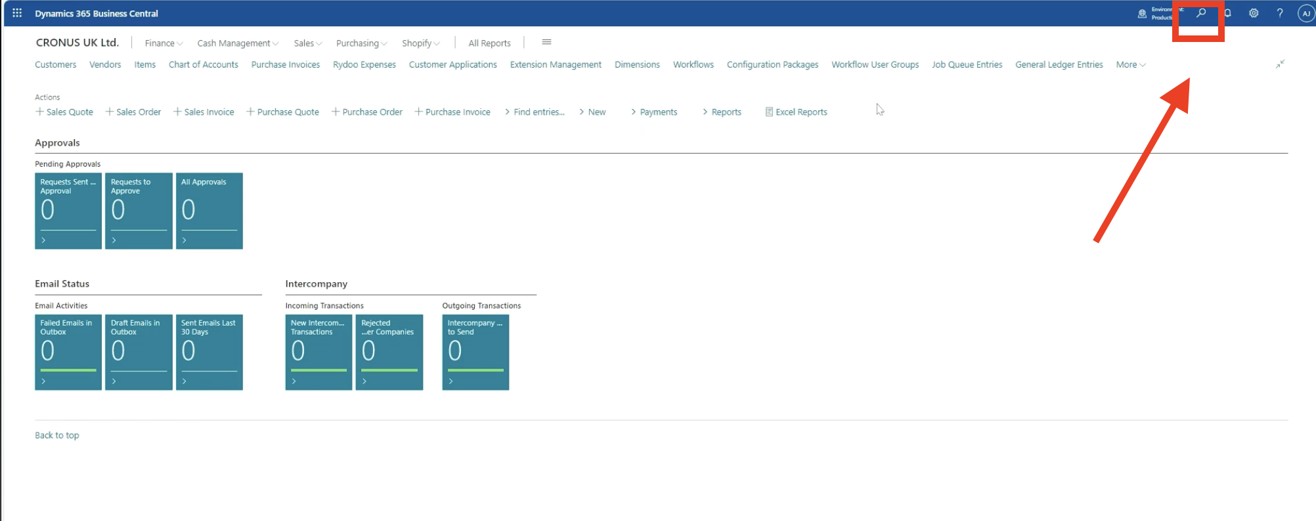Open the search magnifier (Tell Me)
Image resolution: width=1316 pixels, height=521 pixels.
1201,13
